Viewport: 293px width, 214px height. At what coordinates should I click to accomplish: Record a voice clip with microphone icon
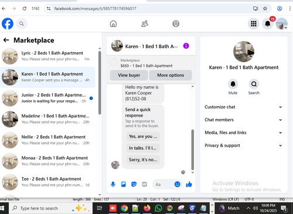tap(113, 184)
